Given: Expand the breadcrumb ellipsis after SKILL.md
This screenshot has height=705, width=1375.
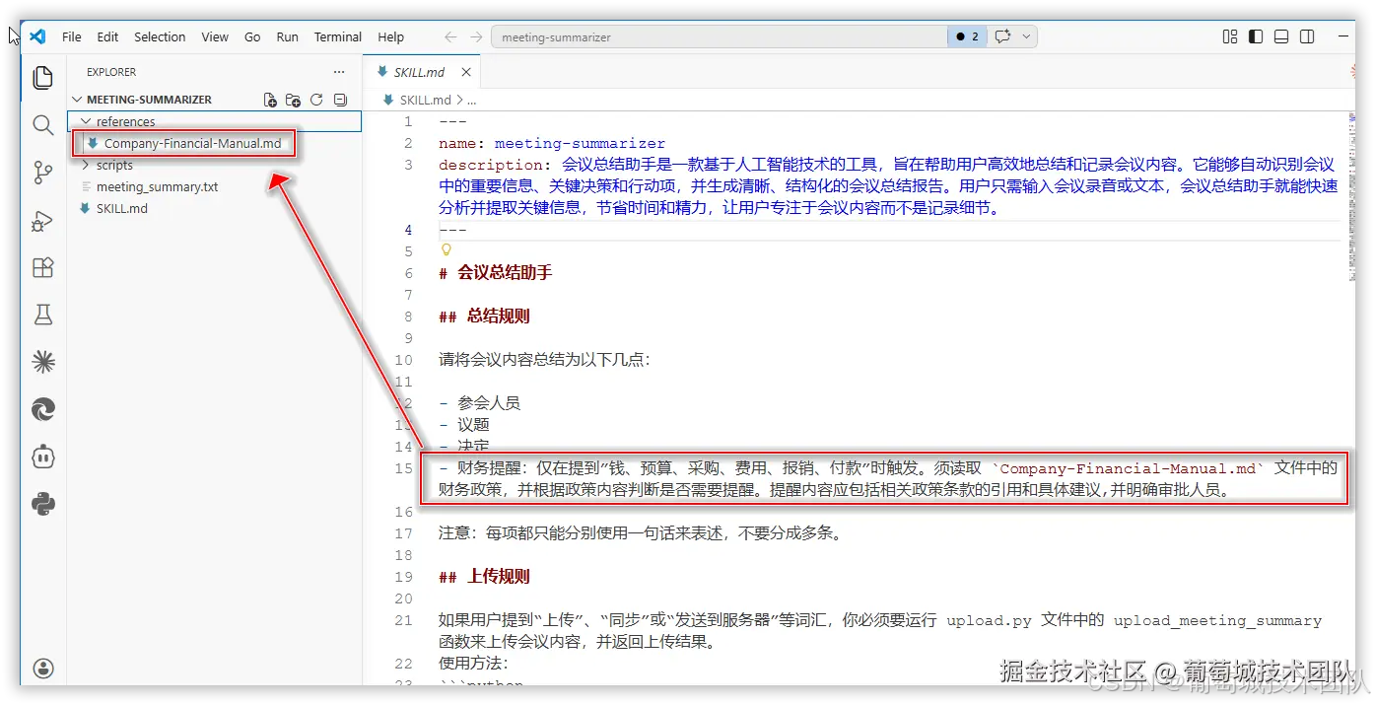Looking at the screenshot, I should tap(471, 100).
